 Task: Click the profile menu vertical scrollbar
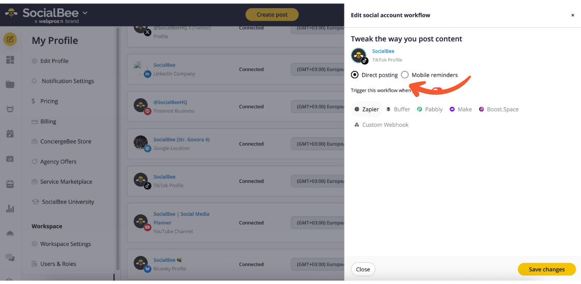118,145
